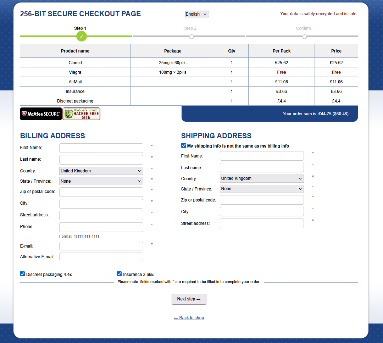Viewport: 383px width, 343px height.
Task: Click the Step 2 progress marker
Action: (191, 37)
